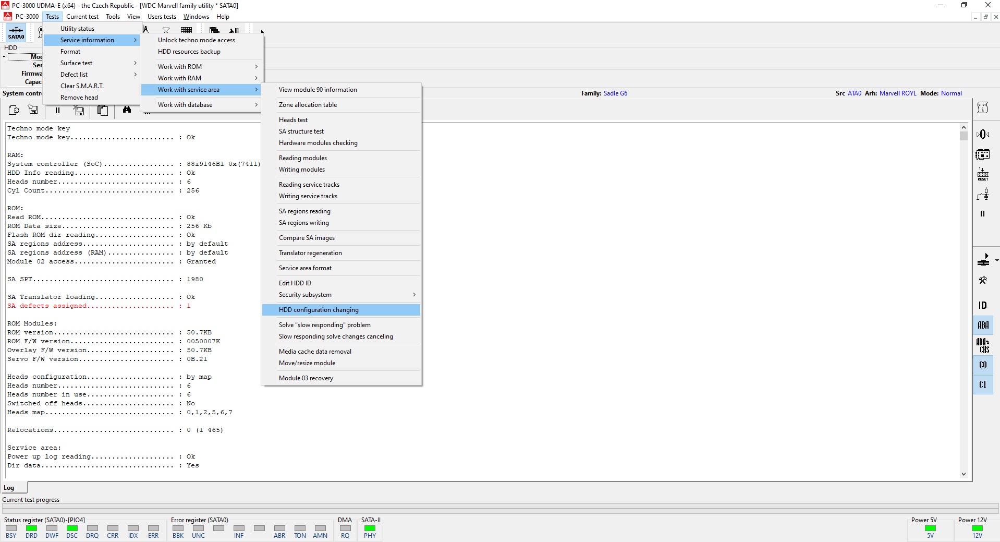Expand the Work with ROM submenu
This screenshot has height=542, width=1000.
pos(202,67)
